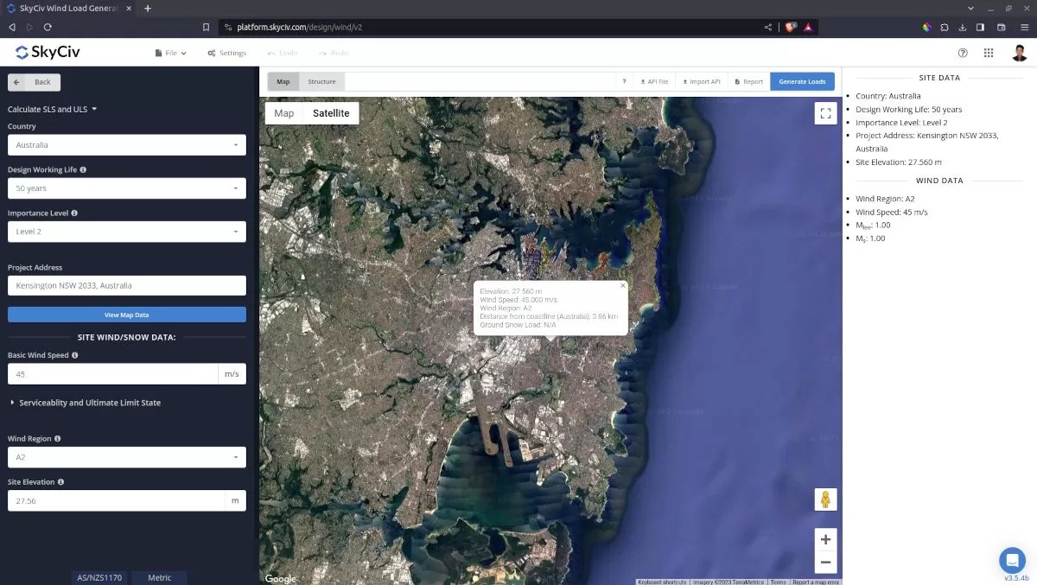Open the File menu
1037x585 pixels.
tap(170, 53)
